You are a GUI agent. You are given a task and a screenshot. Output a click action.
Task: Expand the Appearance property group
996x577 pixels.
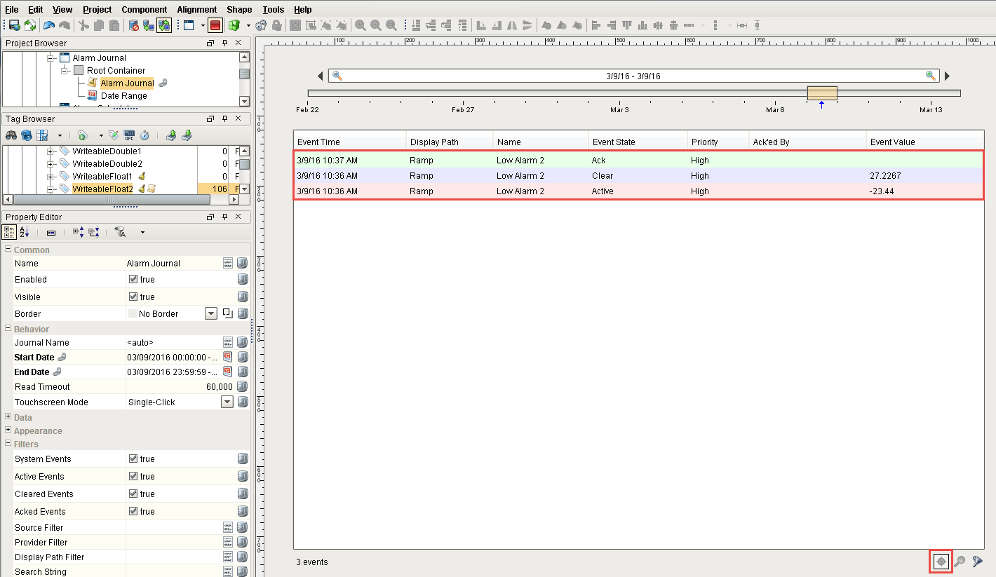8,430
